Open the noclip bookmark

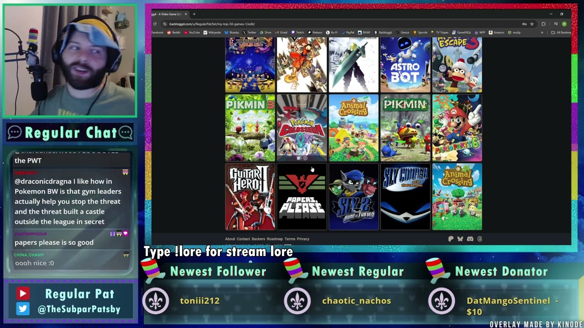pos(514,32)
